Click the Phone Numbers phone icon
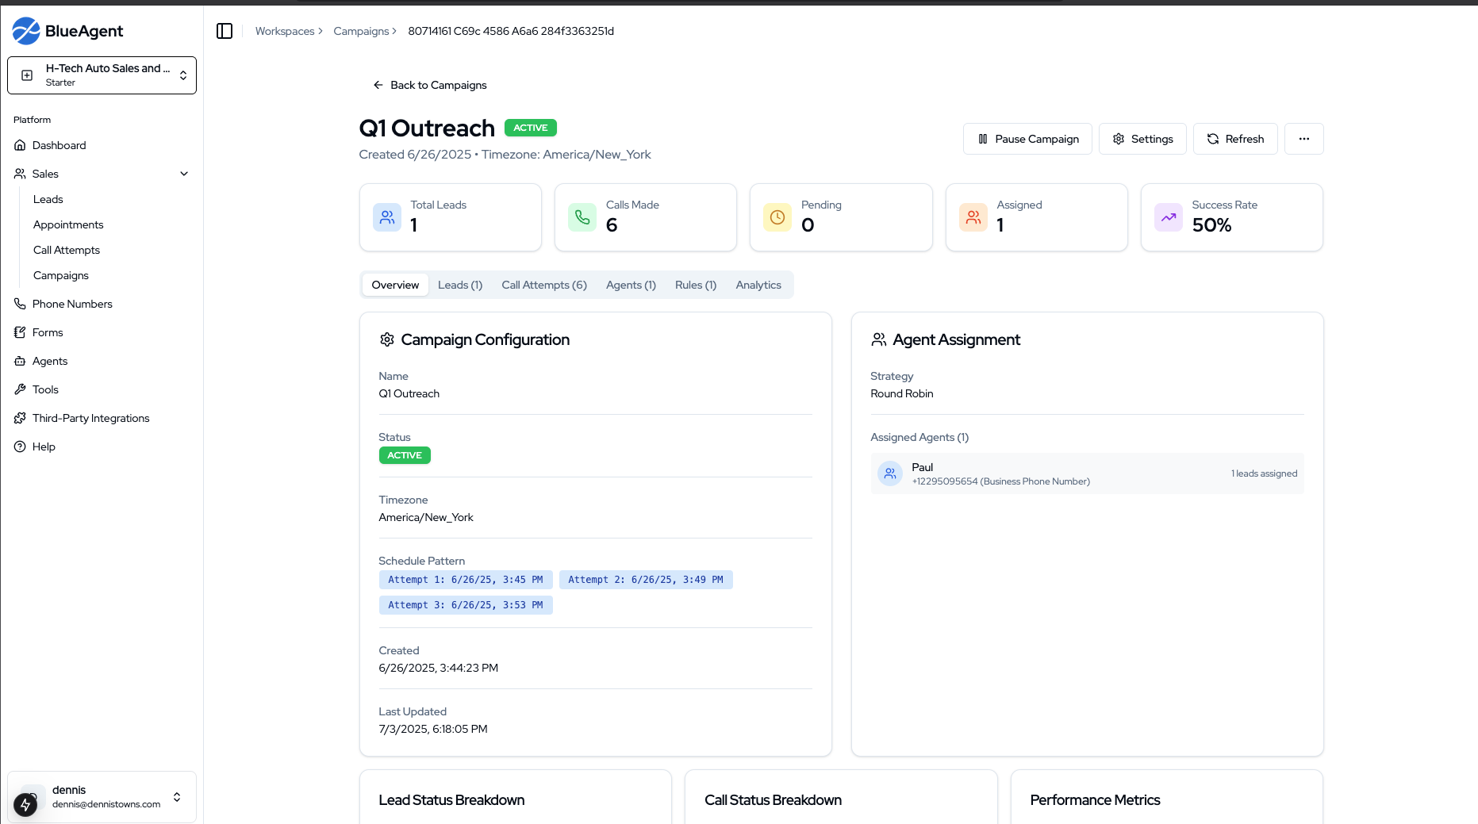The height and width of the screenshot is (824, 1478). click(20, 304)
